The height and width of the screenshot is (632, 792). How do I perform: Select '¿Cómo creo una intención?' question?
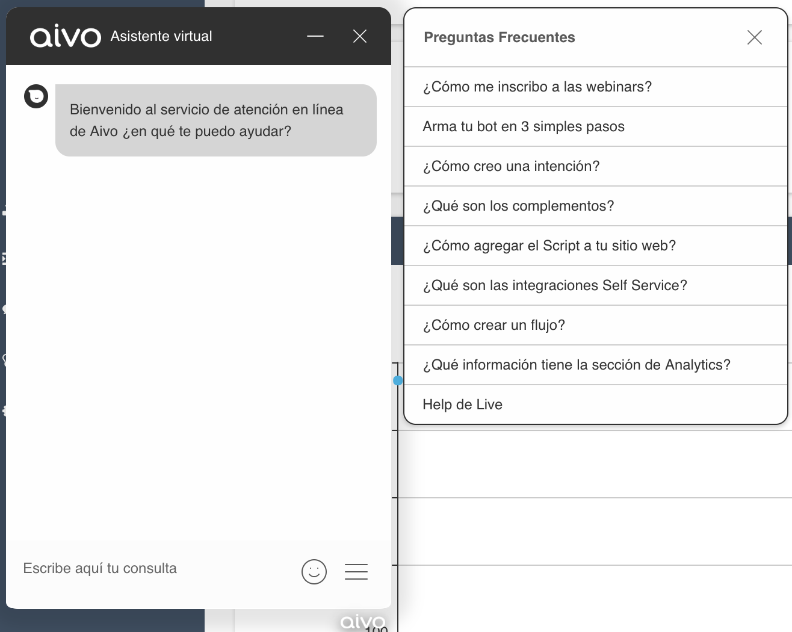tap(596, 166)
